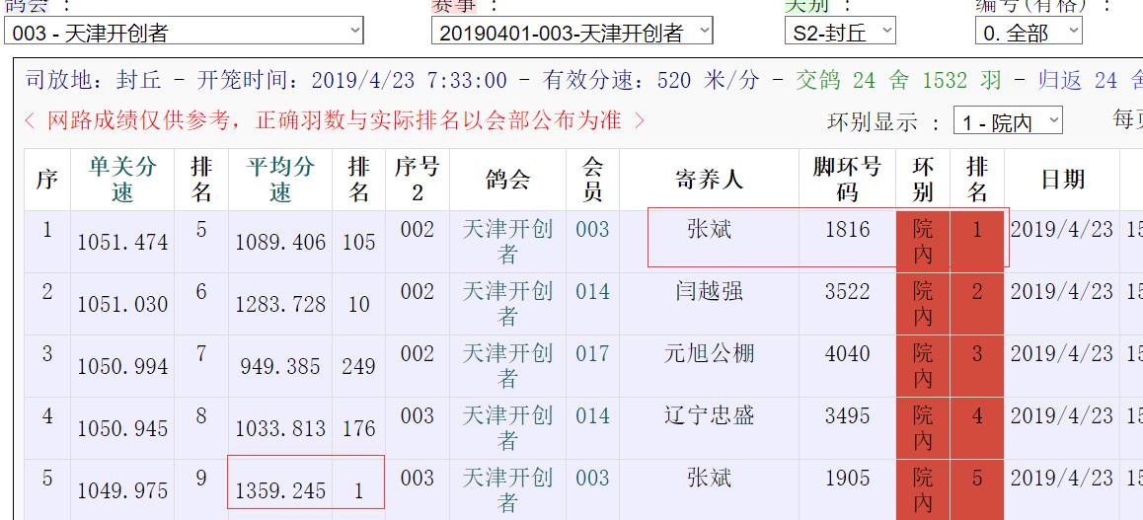Select ring number 3495

(x=847, y=415)
